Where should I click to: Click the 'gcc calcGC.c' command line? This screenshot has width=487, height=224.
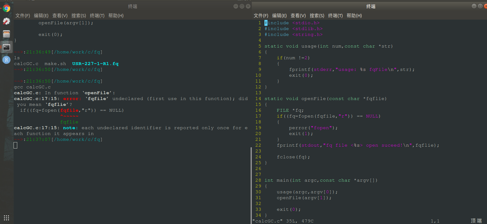[x=32, y=87]
